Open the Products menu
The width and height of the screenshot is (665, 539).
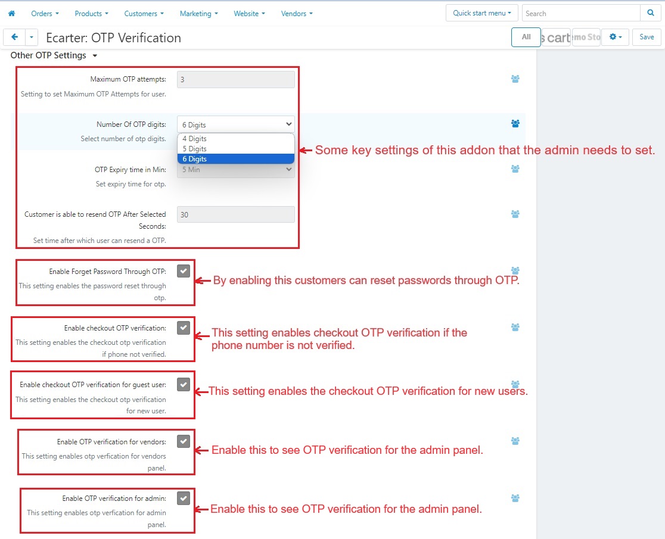[x=92, y=14]
